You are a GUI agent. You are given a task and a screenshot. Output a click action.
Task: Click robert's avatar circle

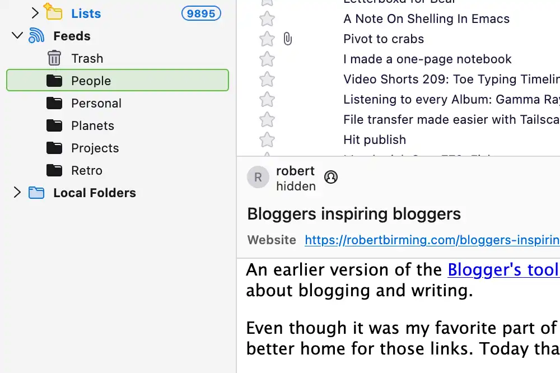(258, 178)
